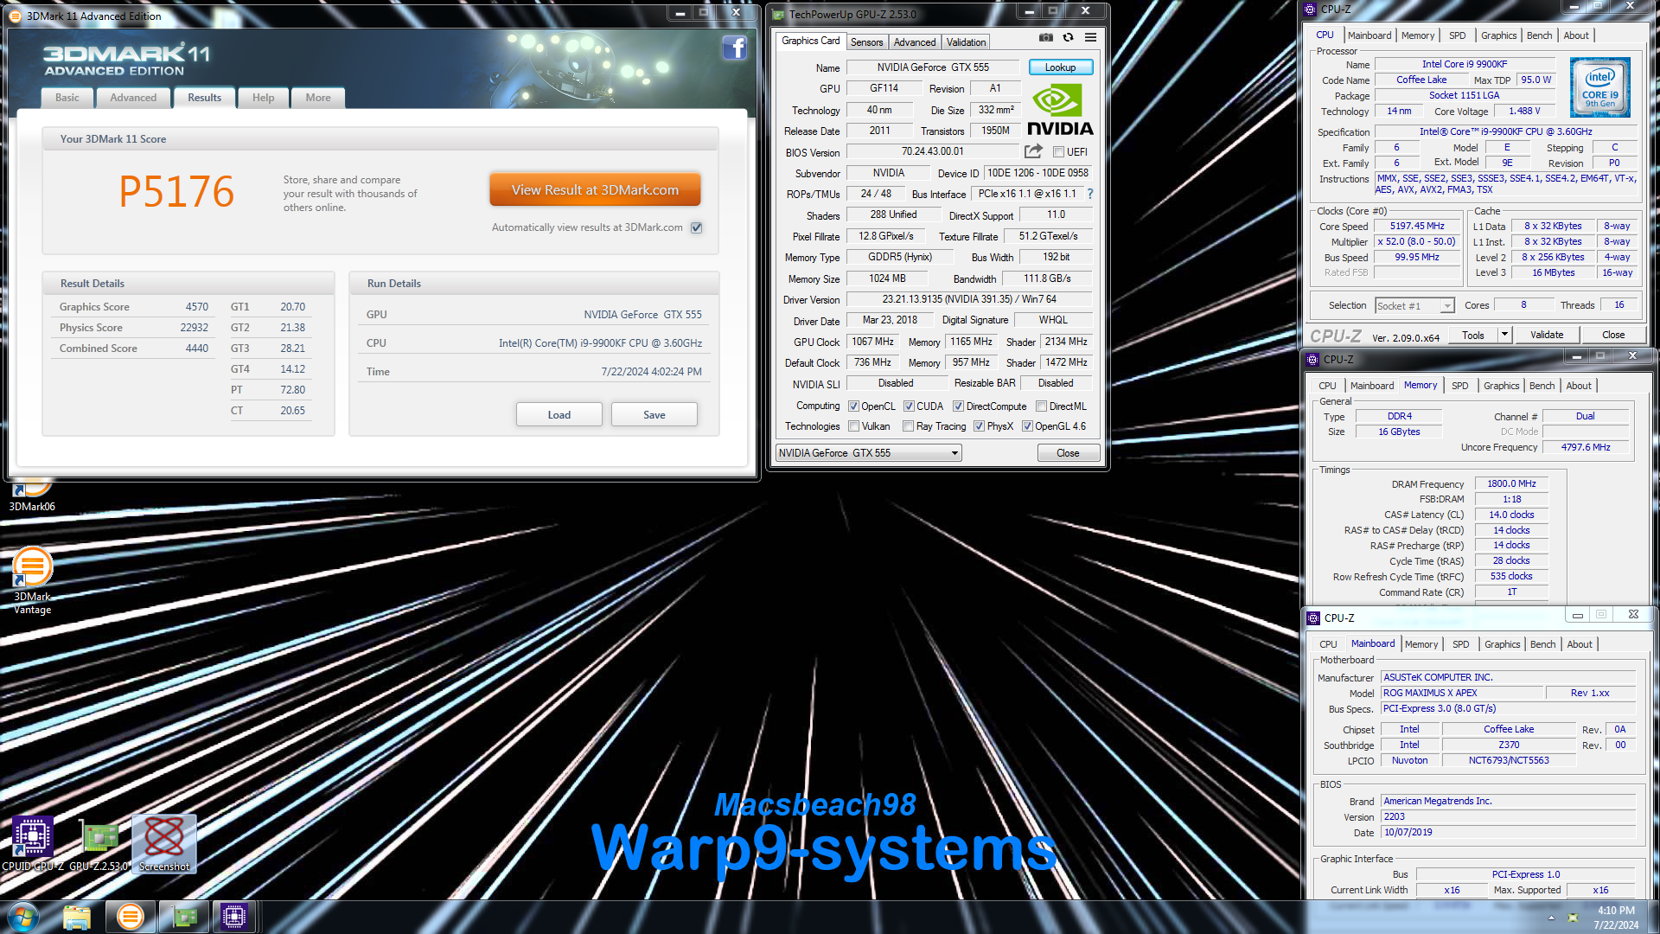Click the Physics Score value 22932
The width and height of the screenshot is (1660, 934).
(194, 328)
